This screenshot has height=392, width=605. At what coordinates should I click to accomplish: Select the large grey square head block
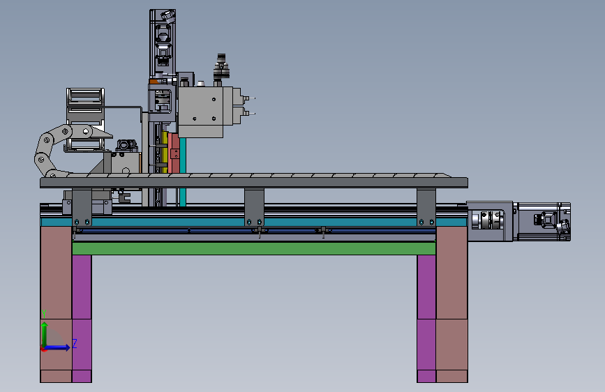click(x=200, y=112)
